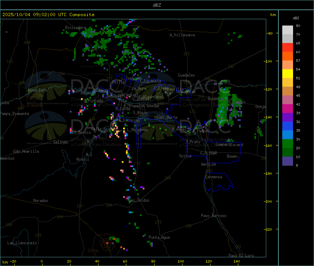Viewport: 314px width, 266px height.
Task: Select the Salinas map label
Action: point(60,142)
